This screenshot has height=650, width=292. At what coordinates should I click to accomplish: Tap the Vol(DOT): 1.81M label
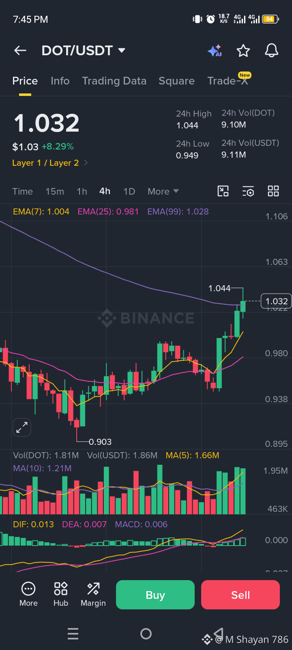coord(46,455)
